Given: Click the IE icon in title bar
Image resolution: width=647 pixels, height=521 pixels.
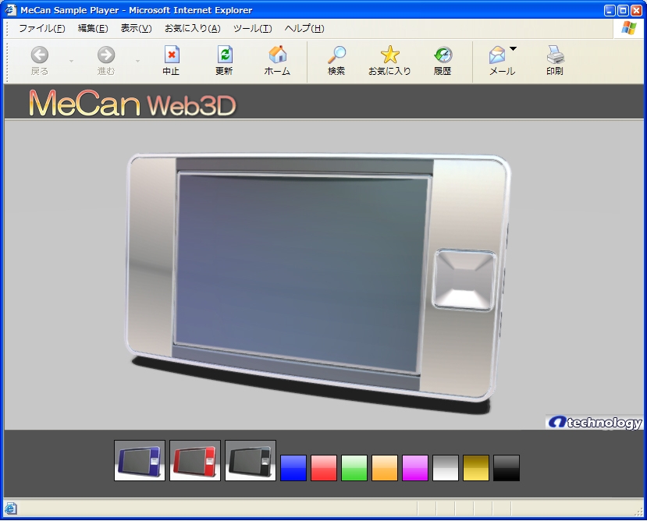Looking at the screenshot, I should click(x=10, y=9).
